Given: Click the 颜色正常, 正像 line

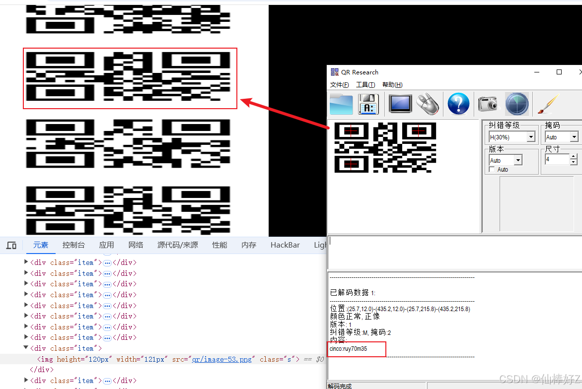Looking at the screenshot, I should (355, 317).
